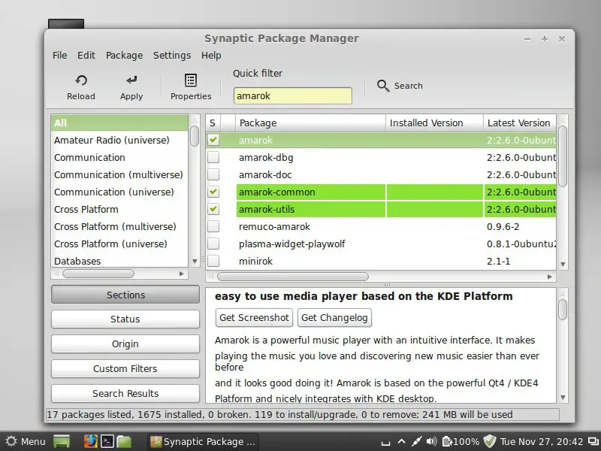601x451 pixels.
Task: Open the Settings menu
Action: [172, 56]
